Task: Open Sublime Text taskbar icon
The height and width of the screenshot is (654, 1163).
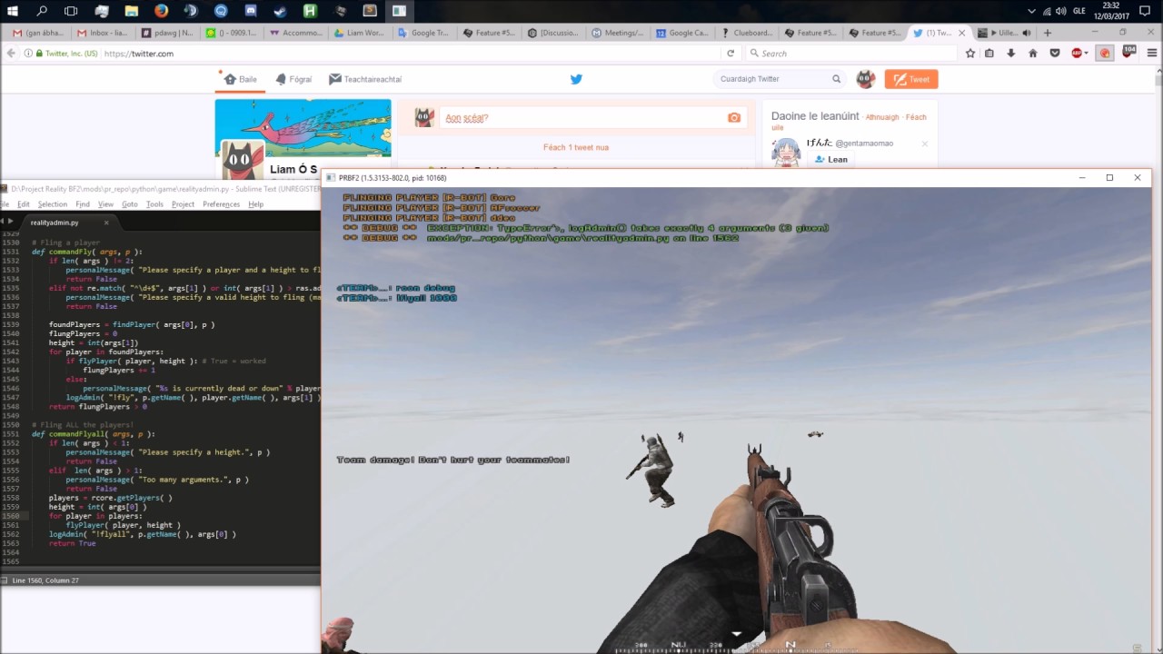Action: pyautogui.click(x=370, y=11)
